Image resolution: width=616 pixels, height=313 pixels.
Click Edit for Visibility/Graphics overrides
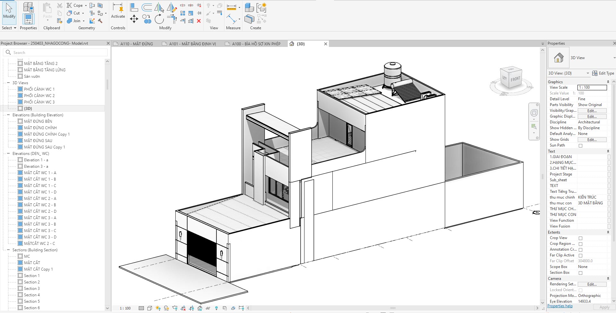tap(592, 111)
